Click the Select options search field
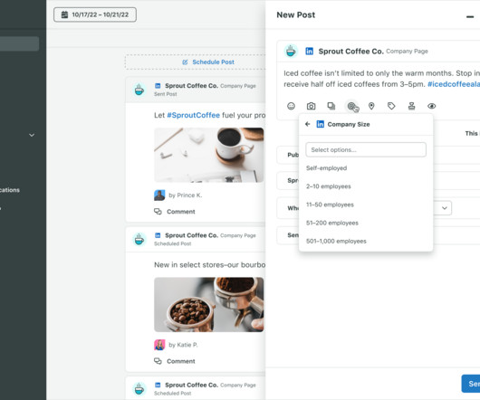Screen dimensions: 480x400 tap(366, 149)
